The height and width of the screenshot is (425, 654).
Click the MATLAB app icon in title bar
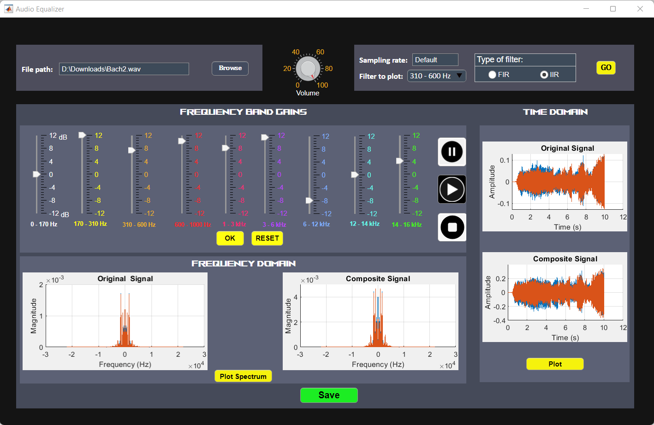[8, 8]
